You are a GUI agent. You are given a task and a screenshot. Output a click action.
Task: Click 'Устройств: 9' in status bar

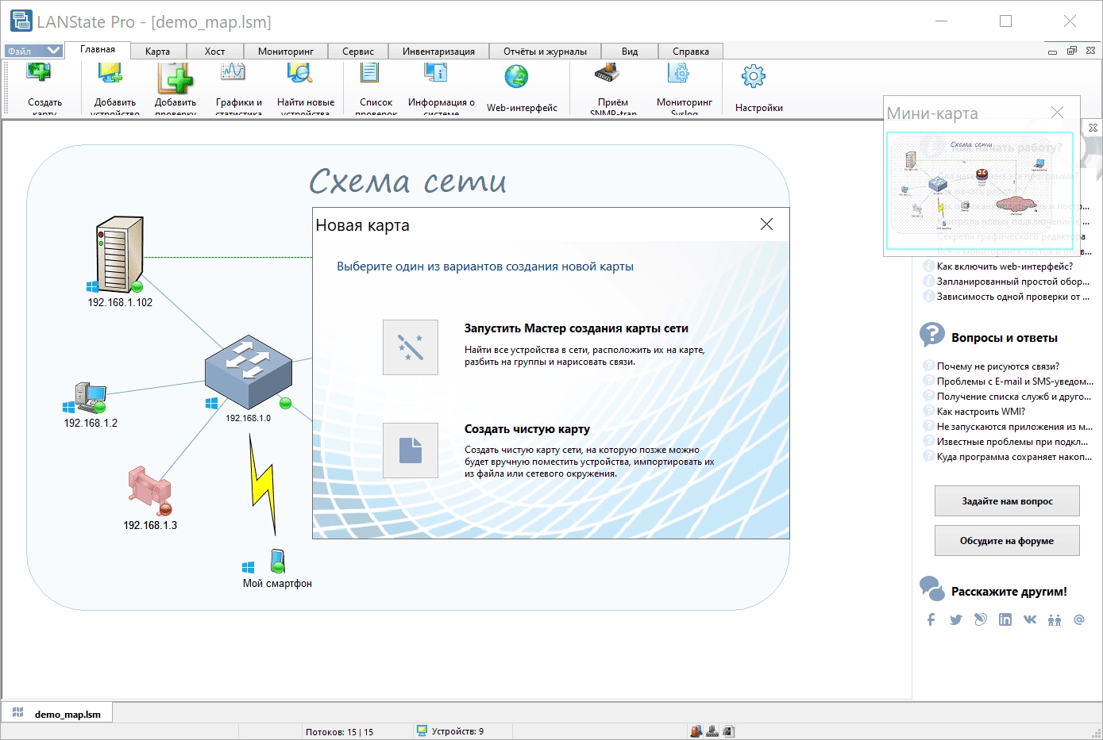click(457, 731)
